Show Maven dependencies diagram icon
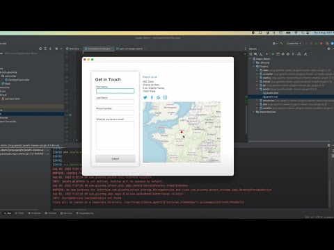 point(299,54)
